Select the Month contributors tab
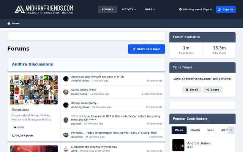Image resolution: width=243 pixels, height=152 pixels. [195, 130]
